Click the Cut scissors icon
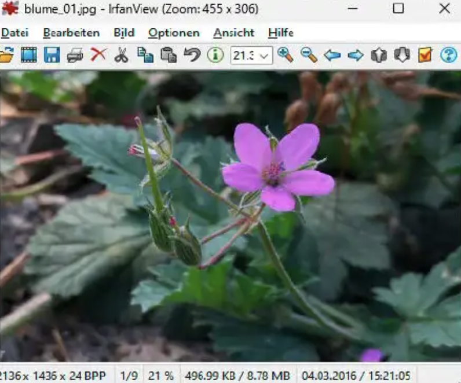Image resolution: width=461 pixels, height=383 pixels. [121, 56]
